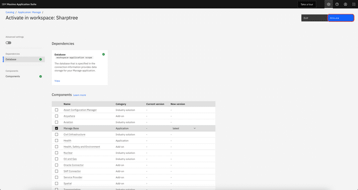Click the Anywhere component name
Image resolution: width=358 pixels, height=190 pixels.
coord(69,116)
